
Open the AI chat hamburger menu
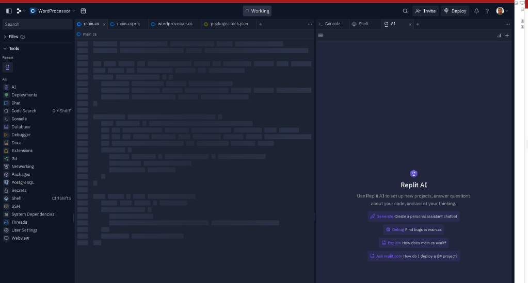pos(321,36)
